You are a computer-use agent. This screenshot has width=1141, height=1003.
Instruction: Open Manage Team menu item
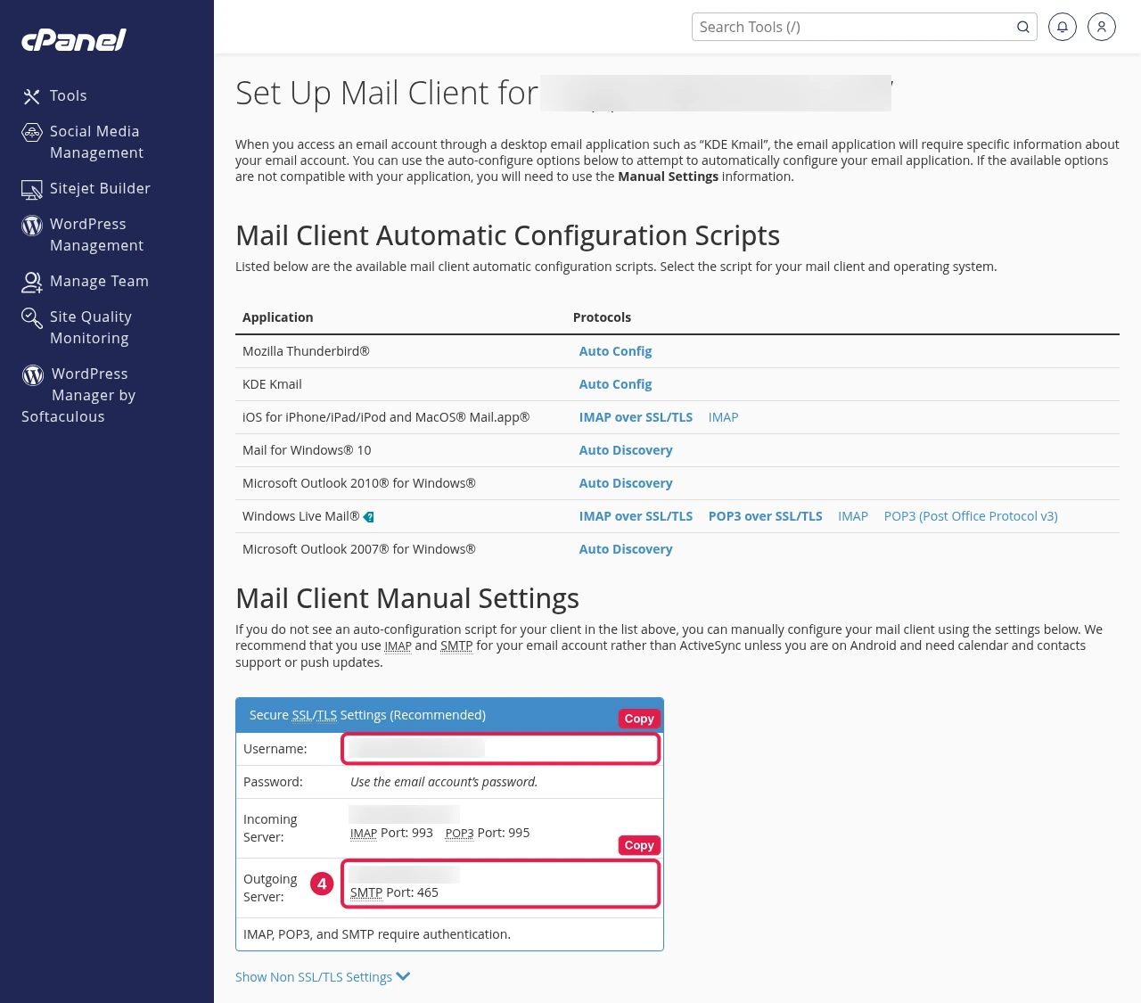pyautogui.click(x=99, y=281)
